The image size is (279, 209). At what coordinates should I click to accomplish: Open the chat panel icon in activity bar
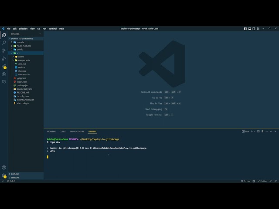4,82
